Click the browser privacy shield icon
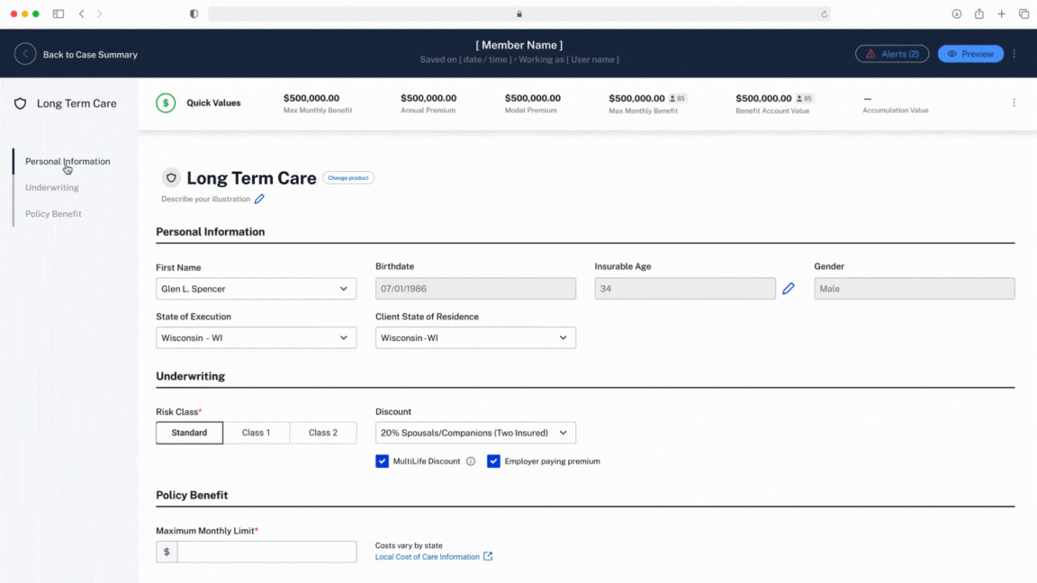The image size is (1037, 583). 194,13
